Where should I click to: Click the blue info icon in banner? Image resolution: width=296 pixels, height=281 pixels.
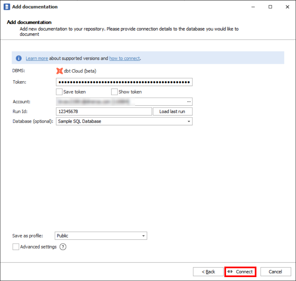(19, 58)
